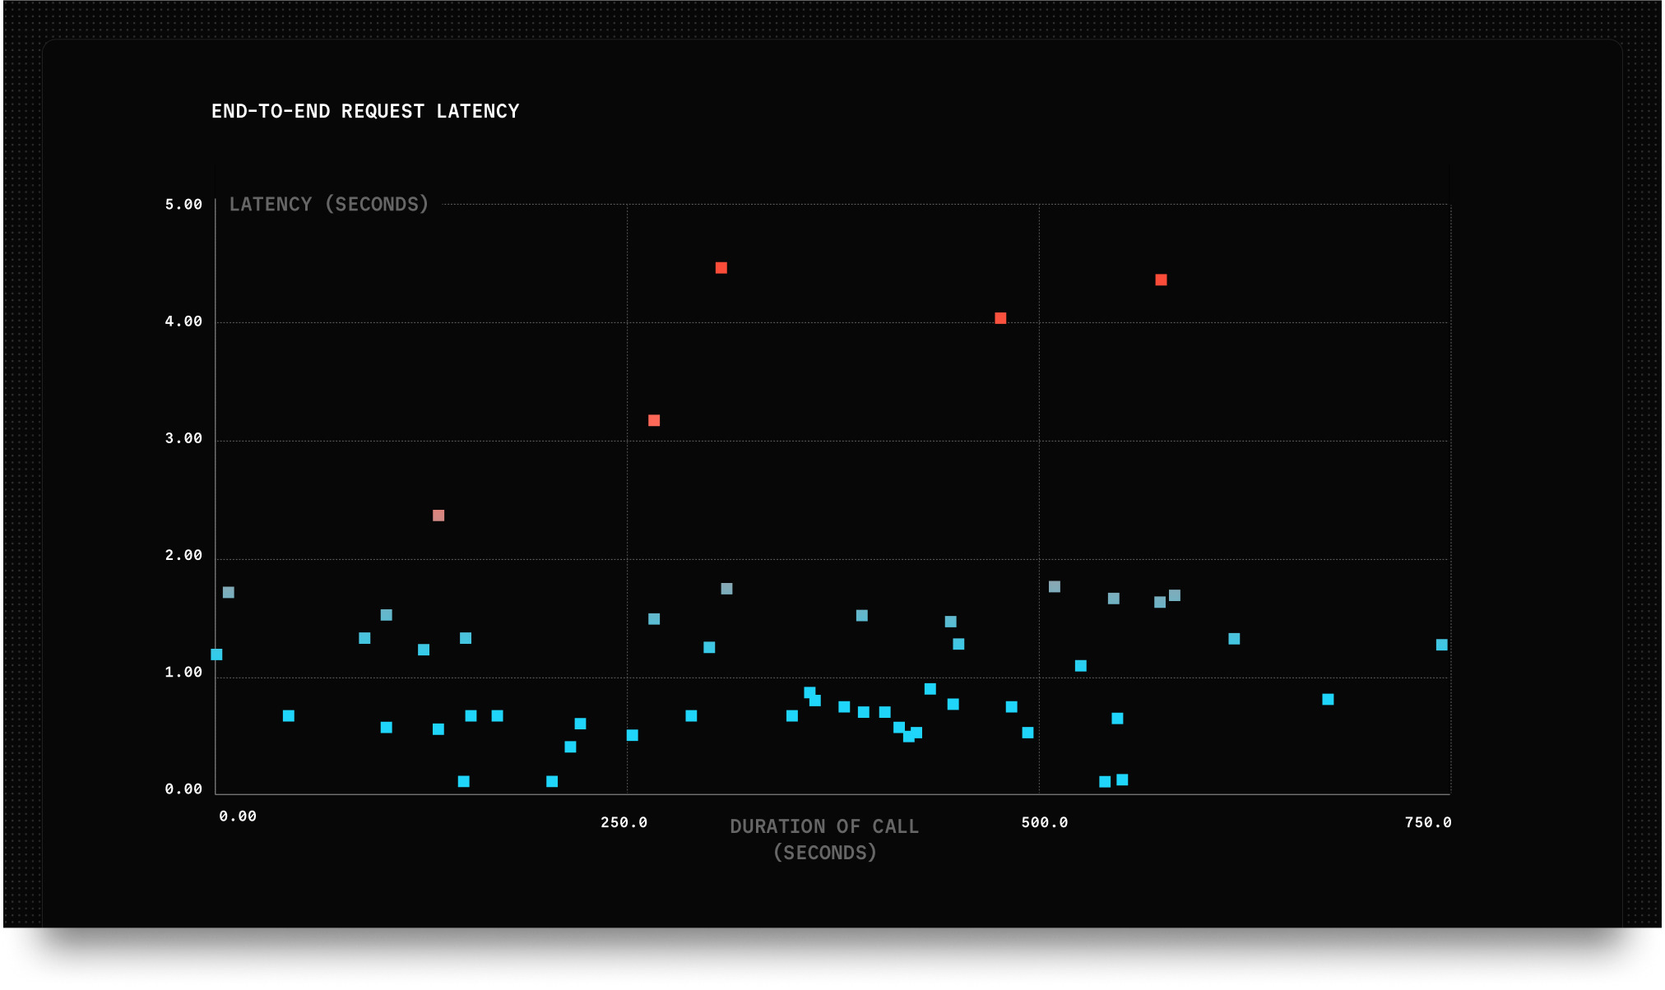Image resolution: width=1665 pixels, height=990 pixels.
Task: Click red data point just left of 500.0 line
Action: coord(1000,318)
